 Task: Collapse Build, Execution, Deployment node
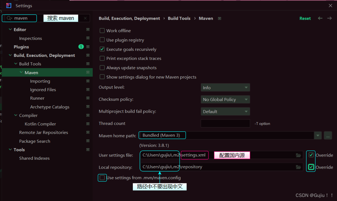[10, 55]
